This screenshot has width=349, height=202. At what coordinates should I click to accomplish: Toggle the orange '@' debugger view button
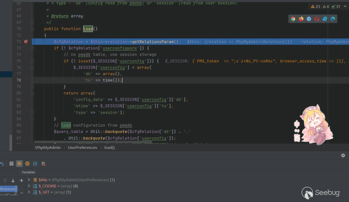click(x=27, y=164)
